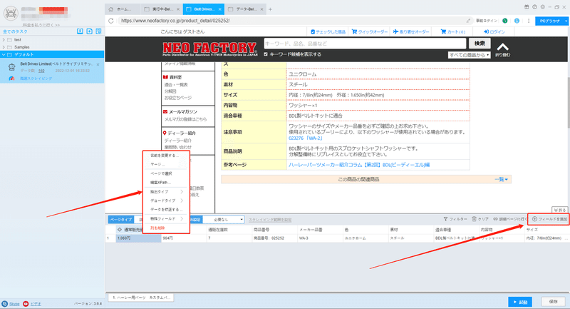Click the third task-list toolbar icon
The image size is (570, 309).
point(98,31)
